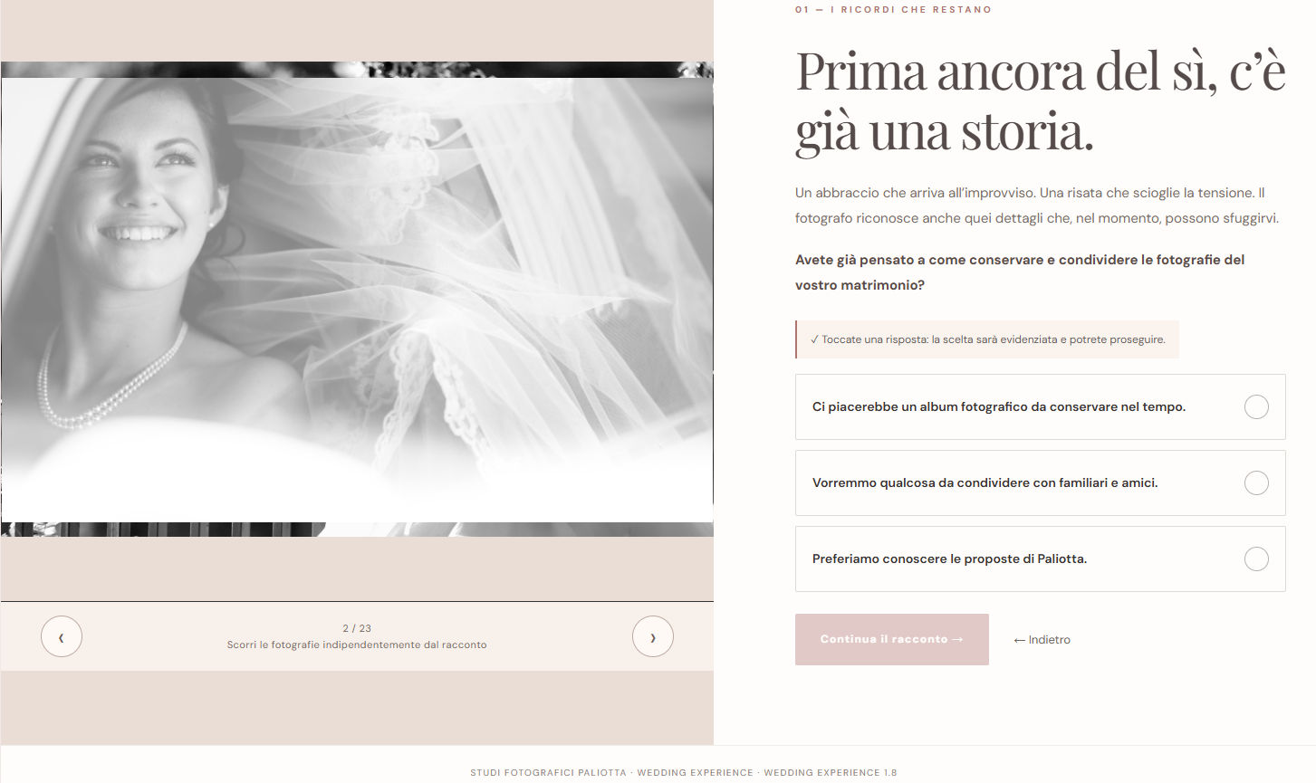Go back with the 'Indietro' link
This screenshot has height=783, width=1316.
coord(1042,640)
